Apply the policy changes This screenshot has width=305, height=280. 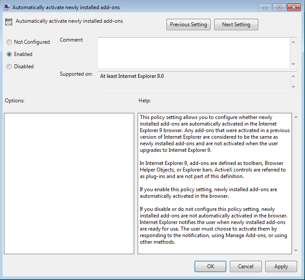[281, 266]
